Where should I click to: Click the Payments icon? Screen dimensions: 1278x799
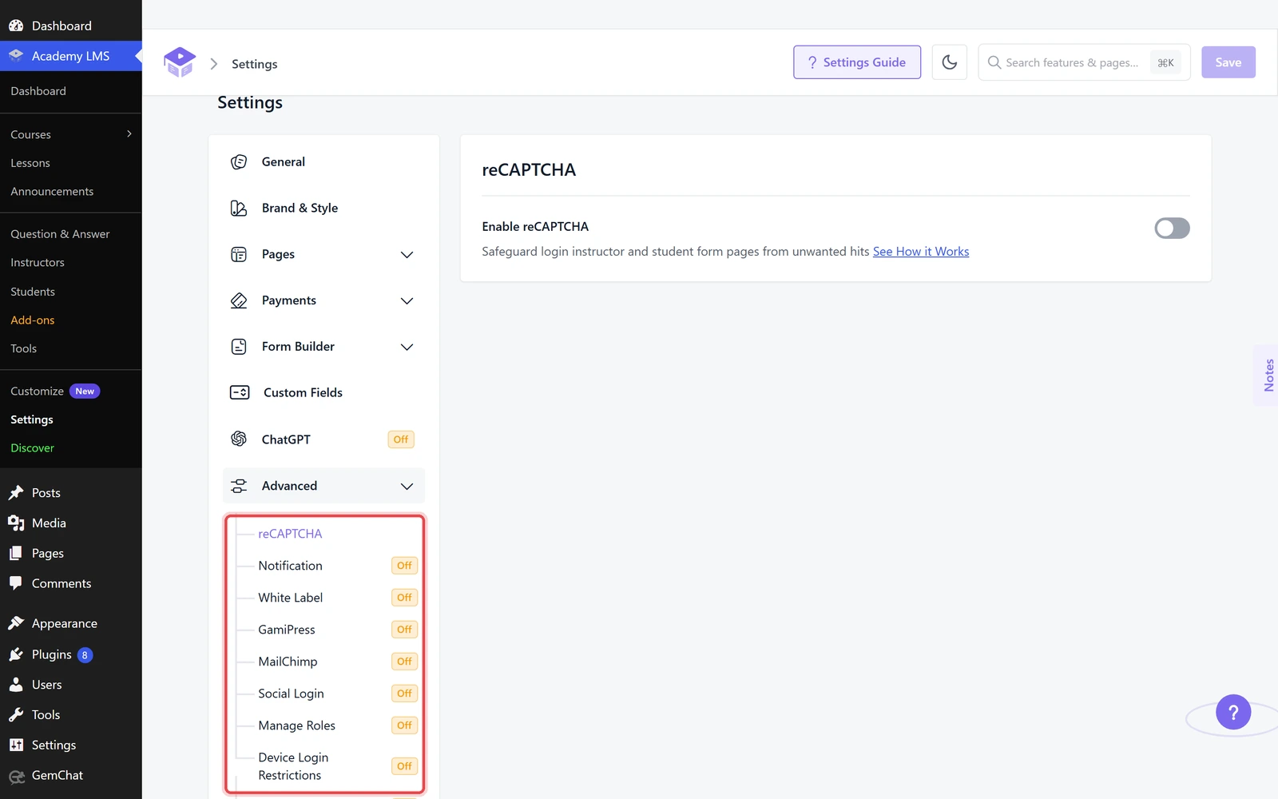click(239, 300)
